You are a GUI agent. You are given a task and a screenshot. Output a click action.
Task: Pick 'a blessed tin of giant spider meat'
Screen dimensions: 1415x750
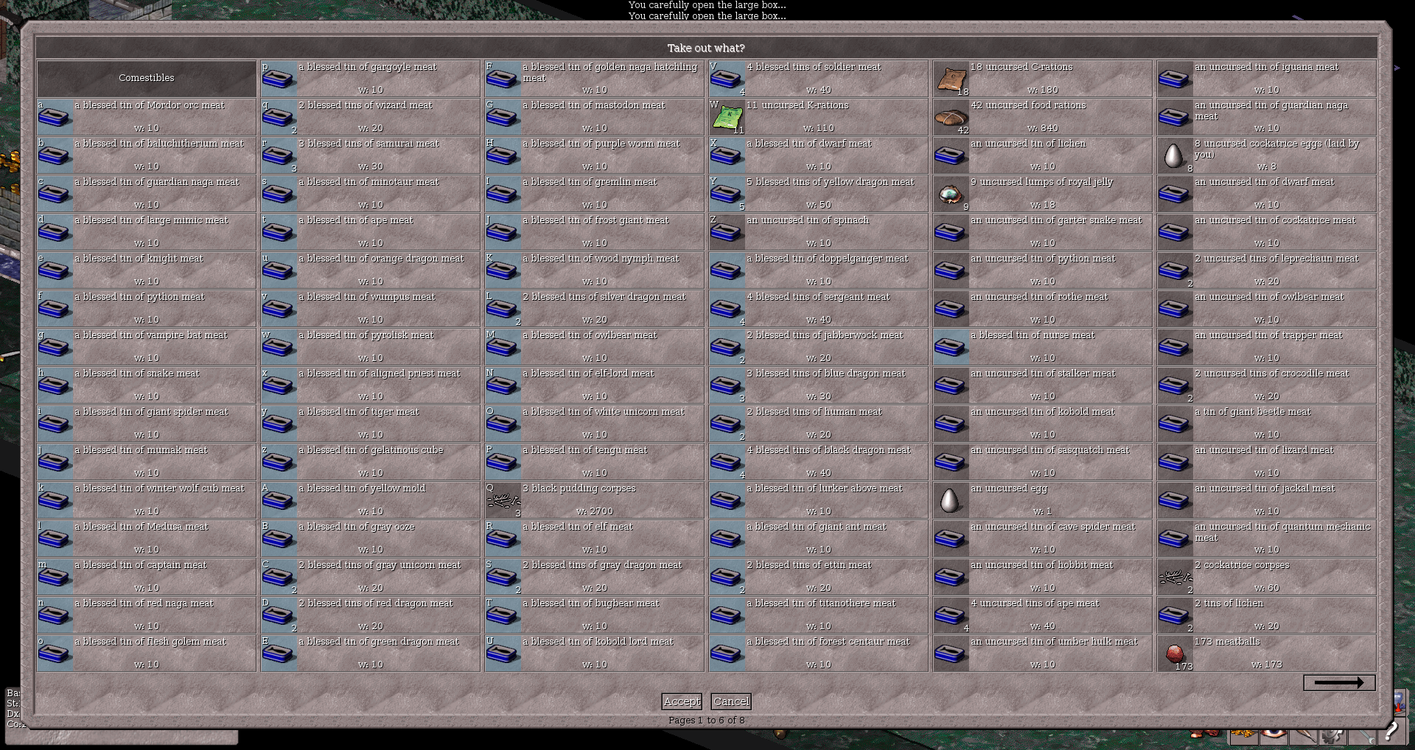coord(147,424)
